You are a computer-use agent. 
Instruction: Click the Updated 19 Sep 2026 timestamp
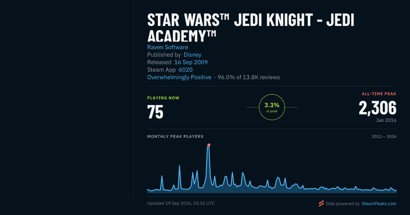click(181, 203)
